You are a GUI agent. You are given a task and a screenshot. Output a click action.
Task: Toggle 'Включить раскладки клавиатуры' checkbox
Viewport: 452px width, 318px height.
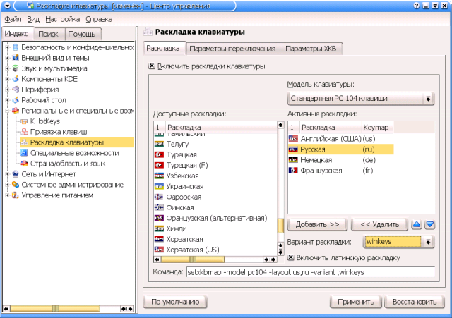[151, 67]
